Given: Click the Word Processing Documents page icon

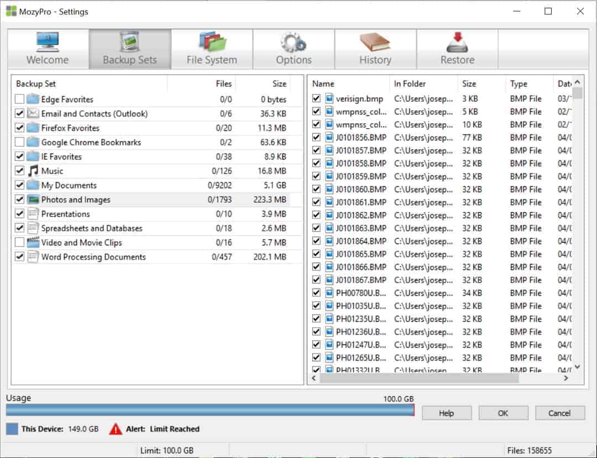Looking at the screenshot, I should coord(33,257).
